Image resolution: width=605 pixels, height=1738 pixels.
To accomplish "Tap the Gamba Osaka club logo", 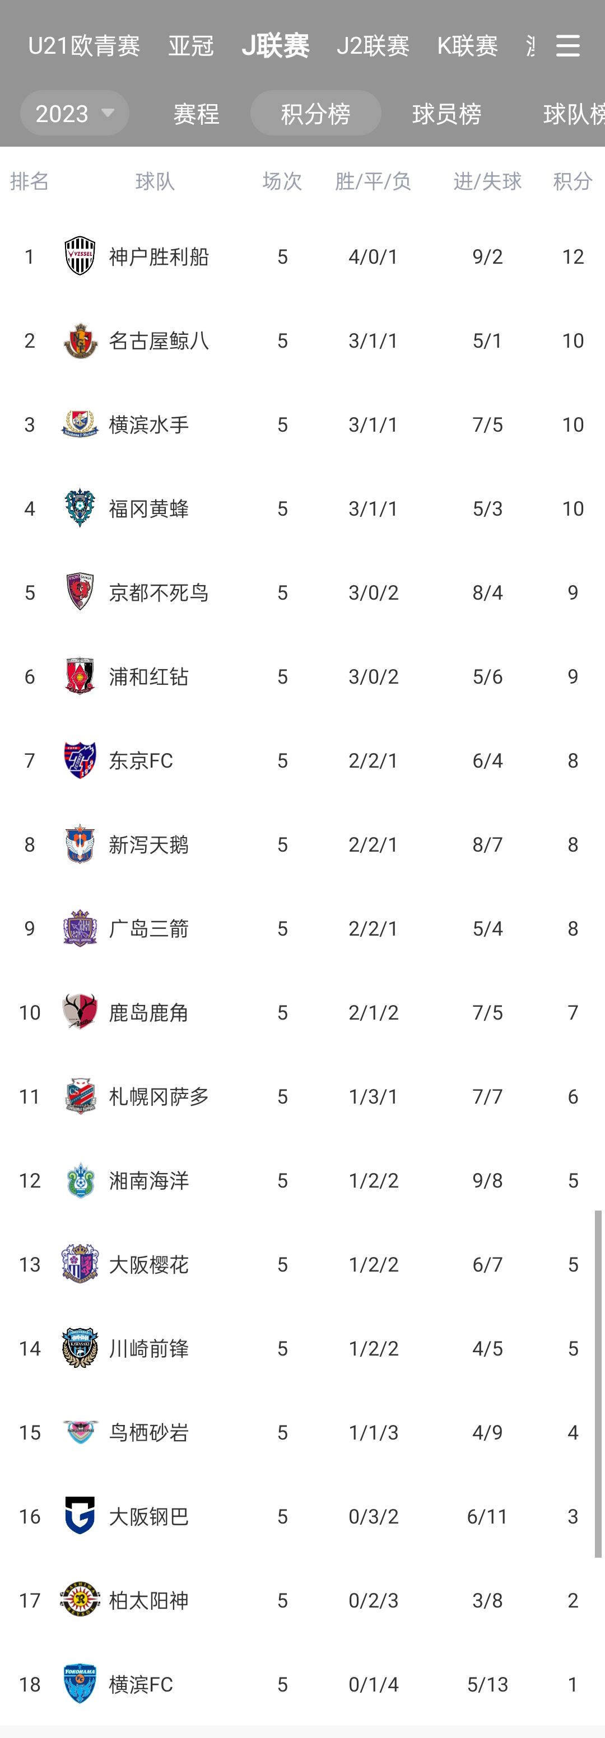I will coord(80,1516).
